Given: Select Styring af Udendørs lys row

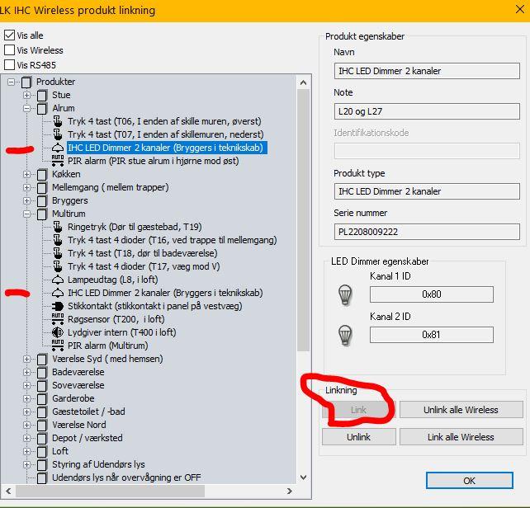Looking at the screenshot, I should [98, 464].
